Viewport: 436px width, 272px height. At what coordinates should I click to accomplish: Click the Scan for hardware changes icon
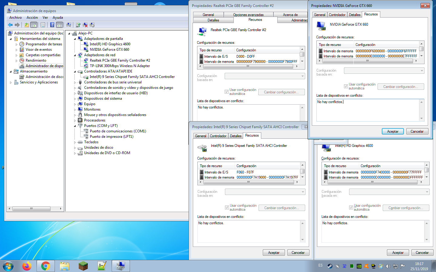[x=69, y=25]
